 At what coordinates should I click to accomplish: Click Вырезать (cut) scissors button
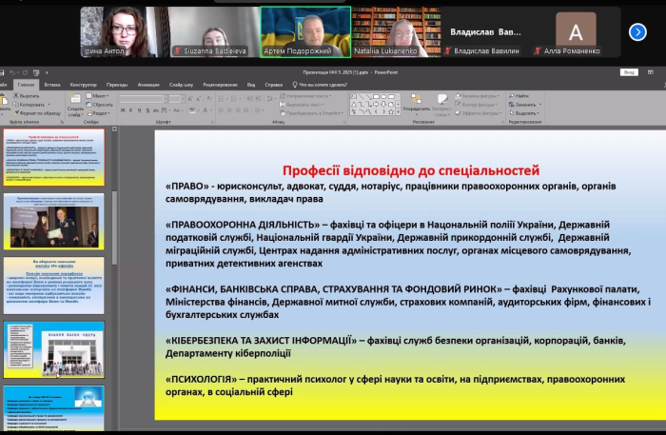tap(26, 95)
